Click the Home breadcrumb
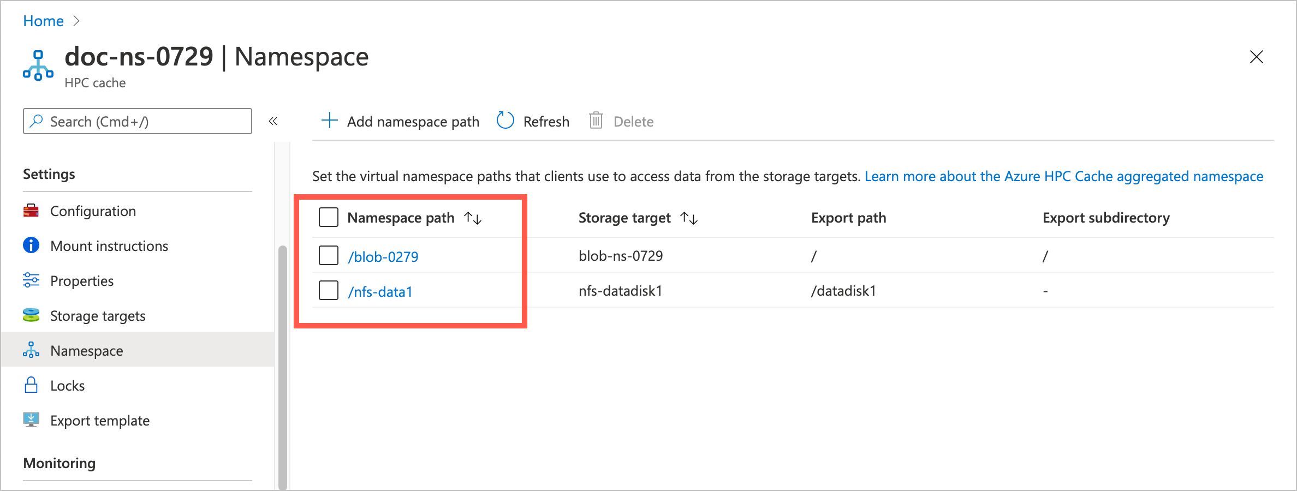This screenshot has height=491, width=1297. point(43,21)
